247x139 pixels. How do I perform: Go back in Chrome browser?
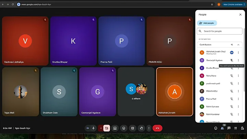coord(3,4)
